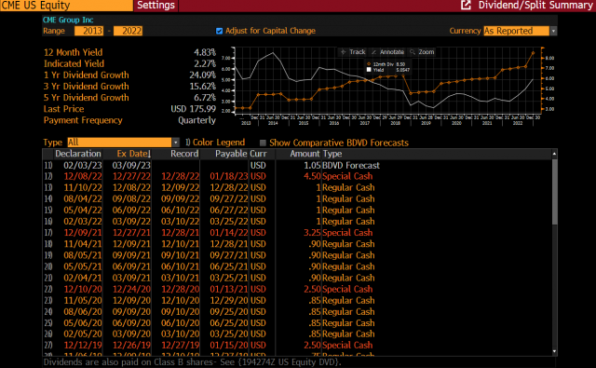The height and width of the screenshot is (368, 596).
Task: Select the BDVD Forecast row 02/03/23
Action: click(296, 166)
